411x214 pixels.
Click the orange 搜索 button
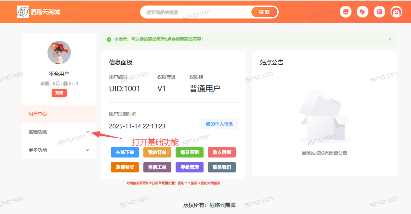pos(264,12)
